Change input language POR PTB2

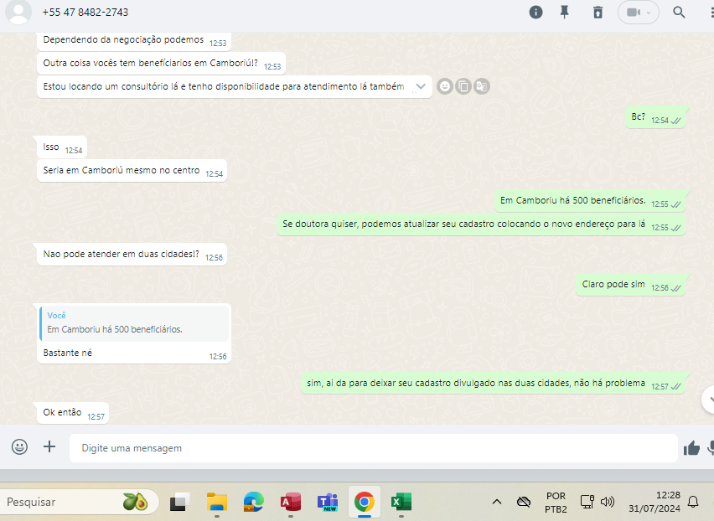coord(556,503)
